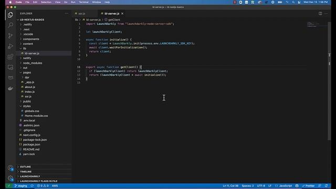Image resolution: width=336 pixels, height=189 pixels.
Task: Open editor More Actions ellipsis
Action: click(326, 14)
